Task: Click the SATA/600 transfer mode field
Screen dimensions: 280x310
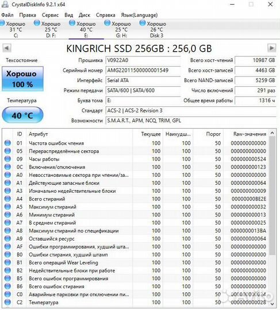Action: click(143, 90)
